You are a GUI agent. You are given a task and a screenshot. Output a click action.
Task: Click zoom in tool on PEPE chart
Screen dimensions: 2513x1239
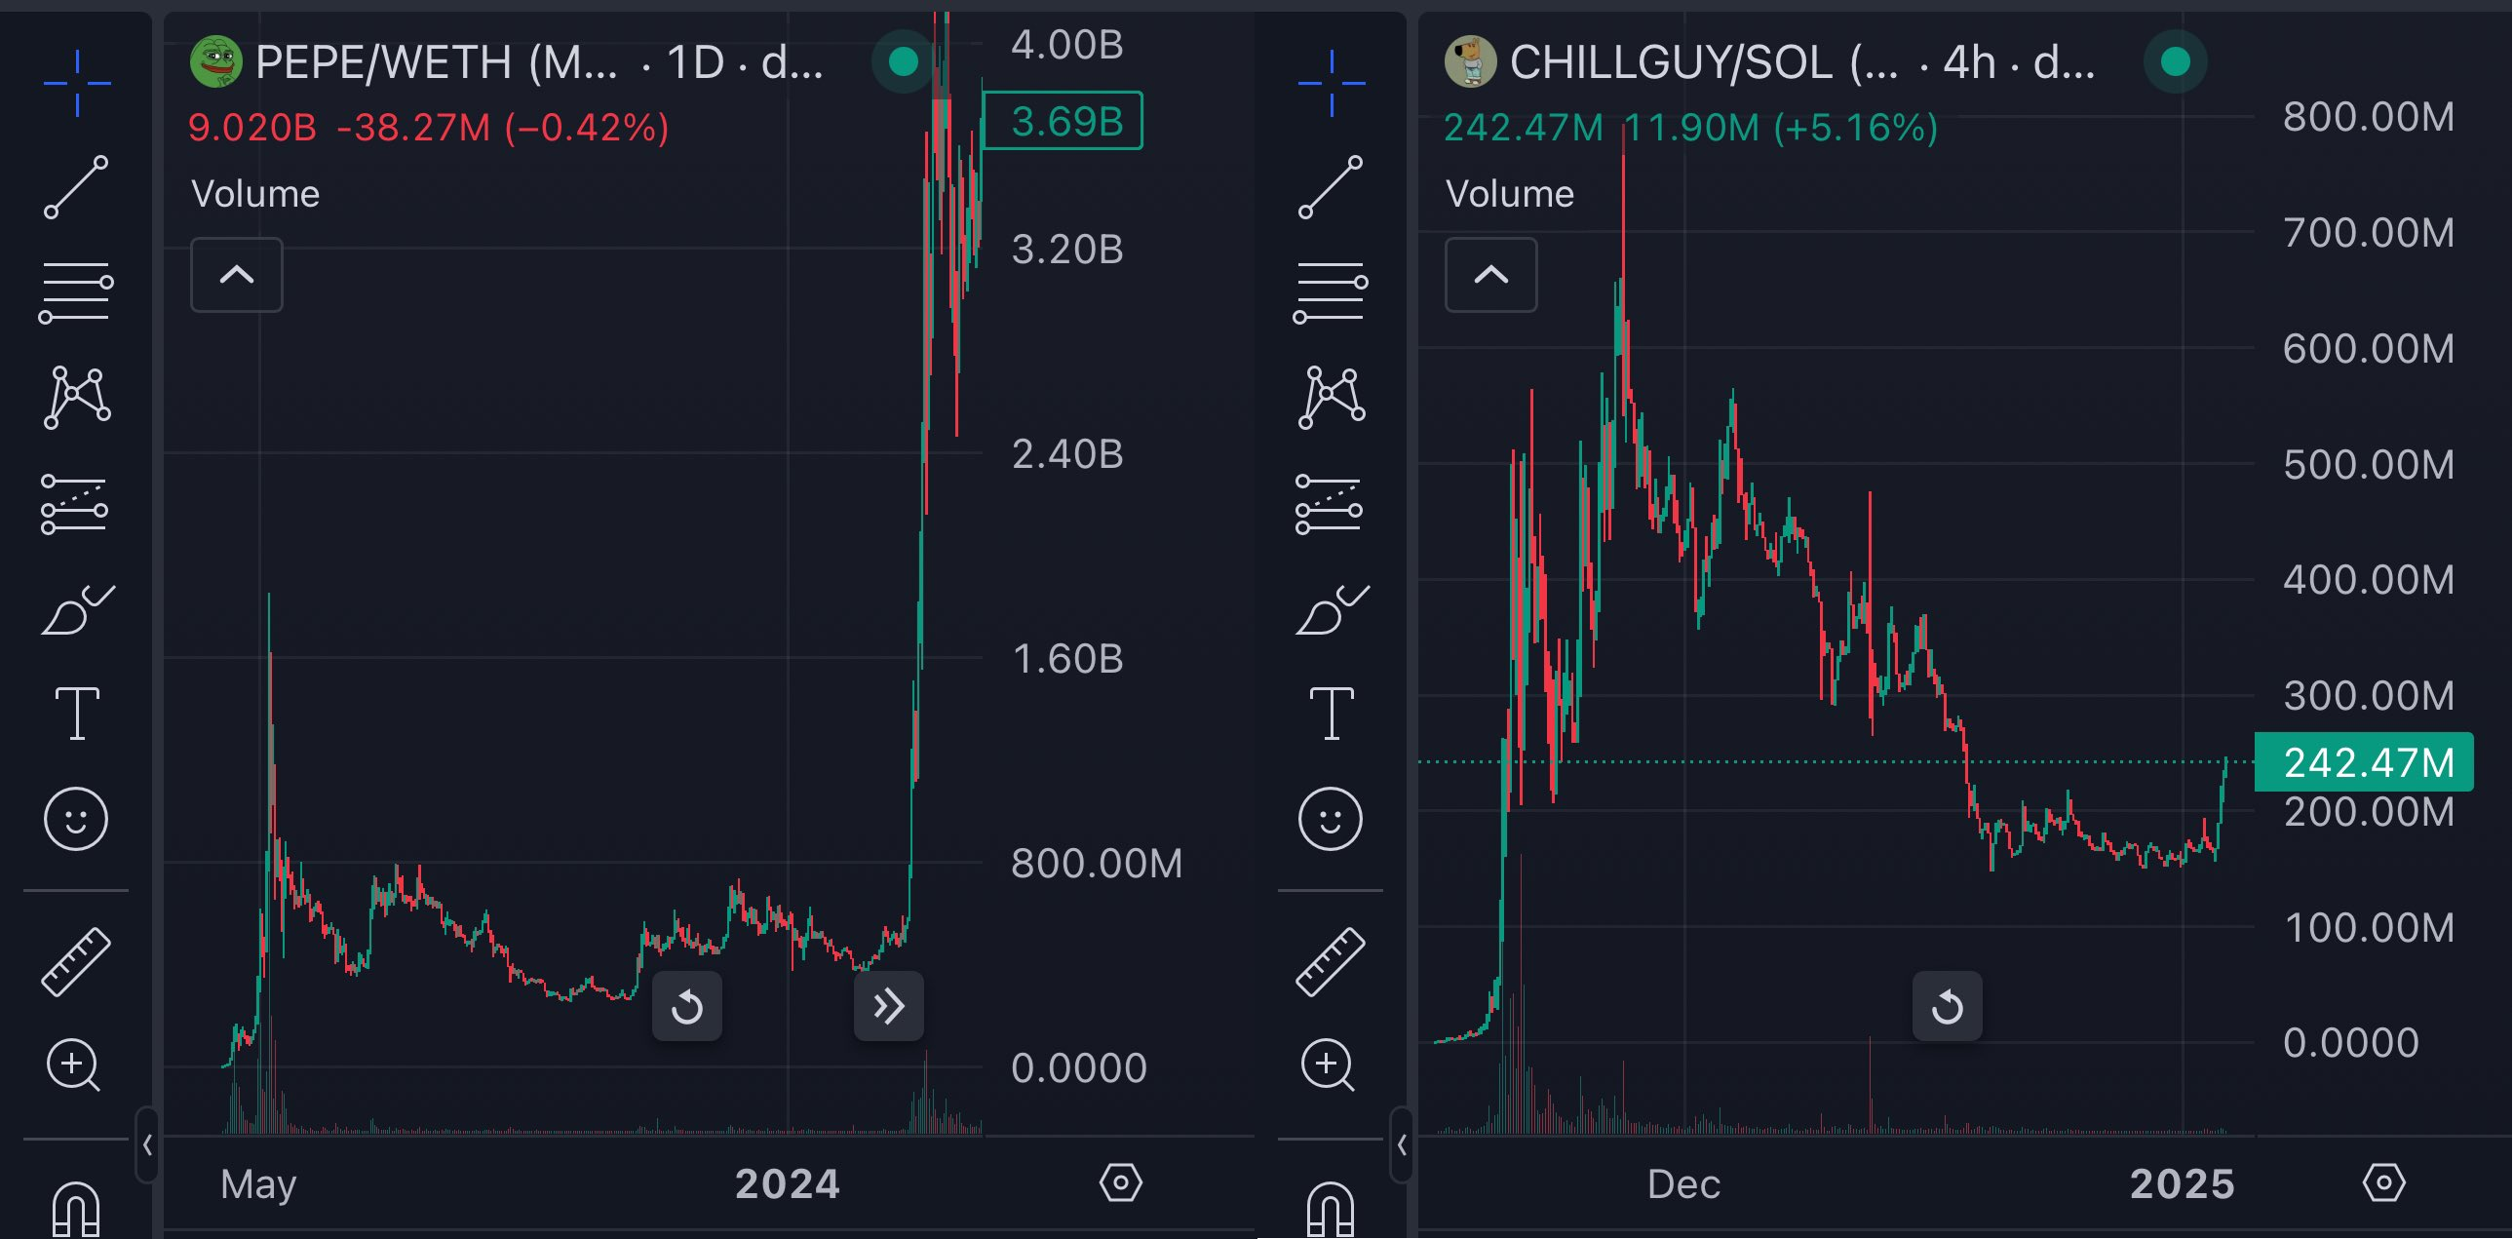(74, 1065)
